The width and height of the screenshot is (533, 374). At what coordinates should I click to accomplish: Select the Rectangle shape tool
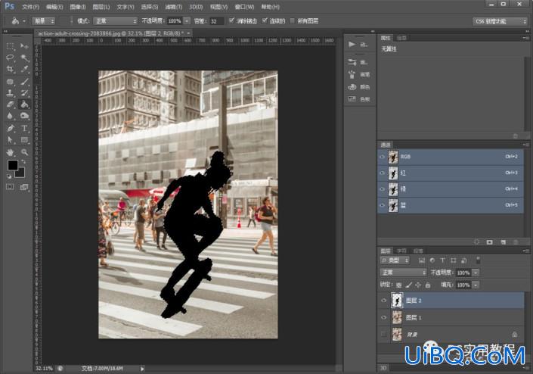(24, 140)
